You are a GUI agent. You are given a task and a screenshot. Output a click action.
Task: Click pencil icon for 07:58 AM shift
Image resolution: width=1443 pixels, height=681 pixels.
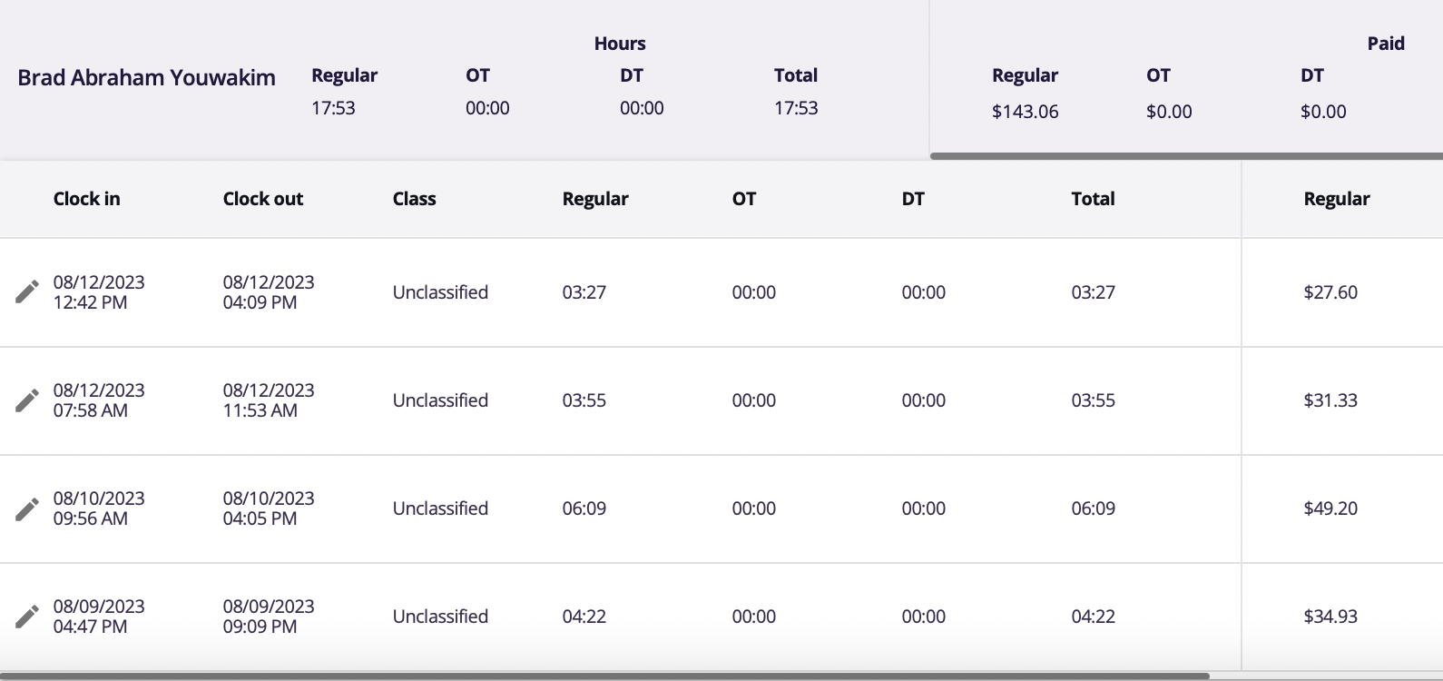[x=27, y=400]
